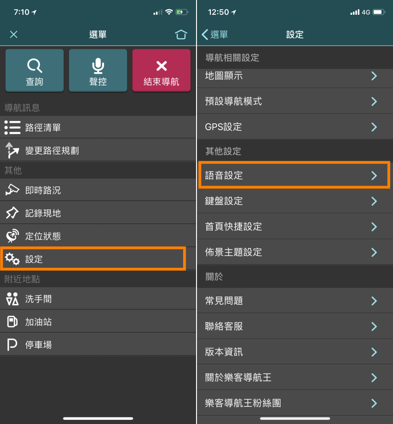
Task: Go back to 選單 from settings
Action: coord(215,35)
